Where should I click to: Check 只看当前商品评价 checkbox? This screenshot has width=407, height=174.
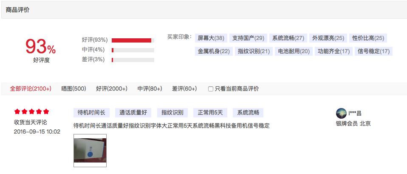(x=211, y=89)
